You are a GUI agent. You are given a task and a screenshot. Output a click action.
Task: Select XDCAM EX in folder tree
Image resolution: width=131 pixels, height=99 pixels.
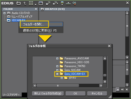click(18, 20)
